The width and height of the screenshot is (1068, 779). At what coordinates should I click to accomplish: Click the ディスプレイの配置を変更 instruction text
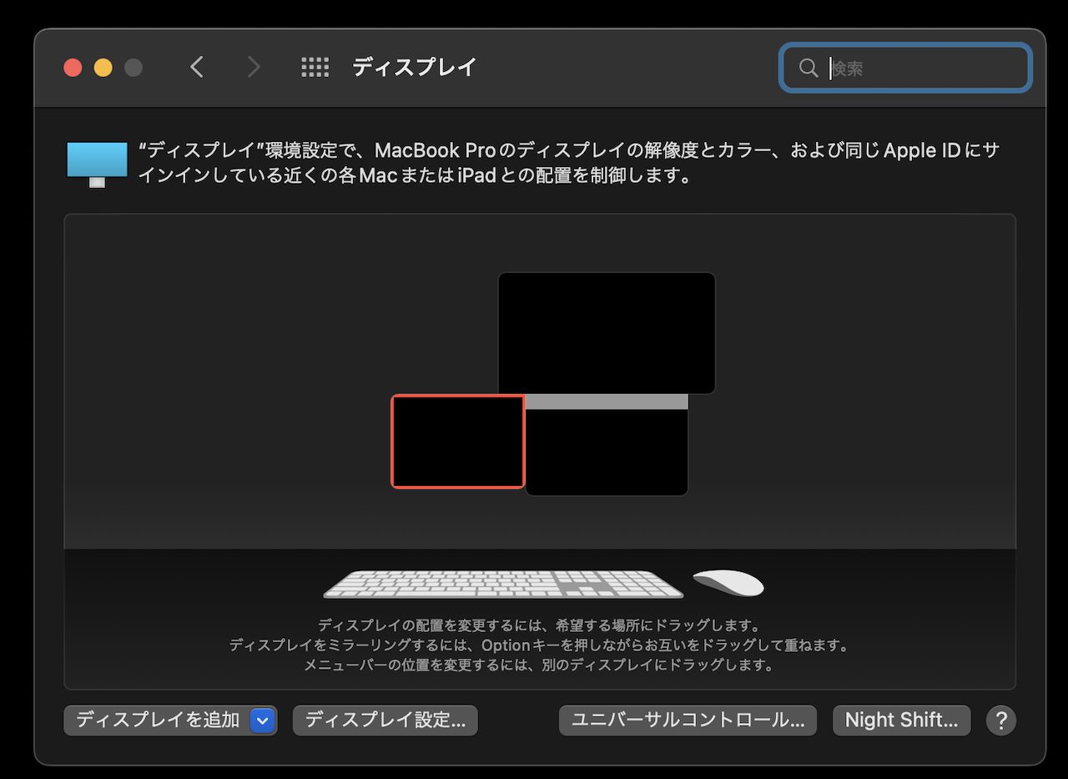[x=539, y=625]
